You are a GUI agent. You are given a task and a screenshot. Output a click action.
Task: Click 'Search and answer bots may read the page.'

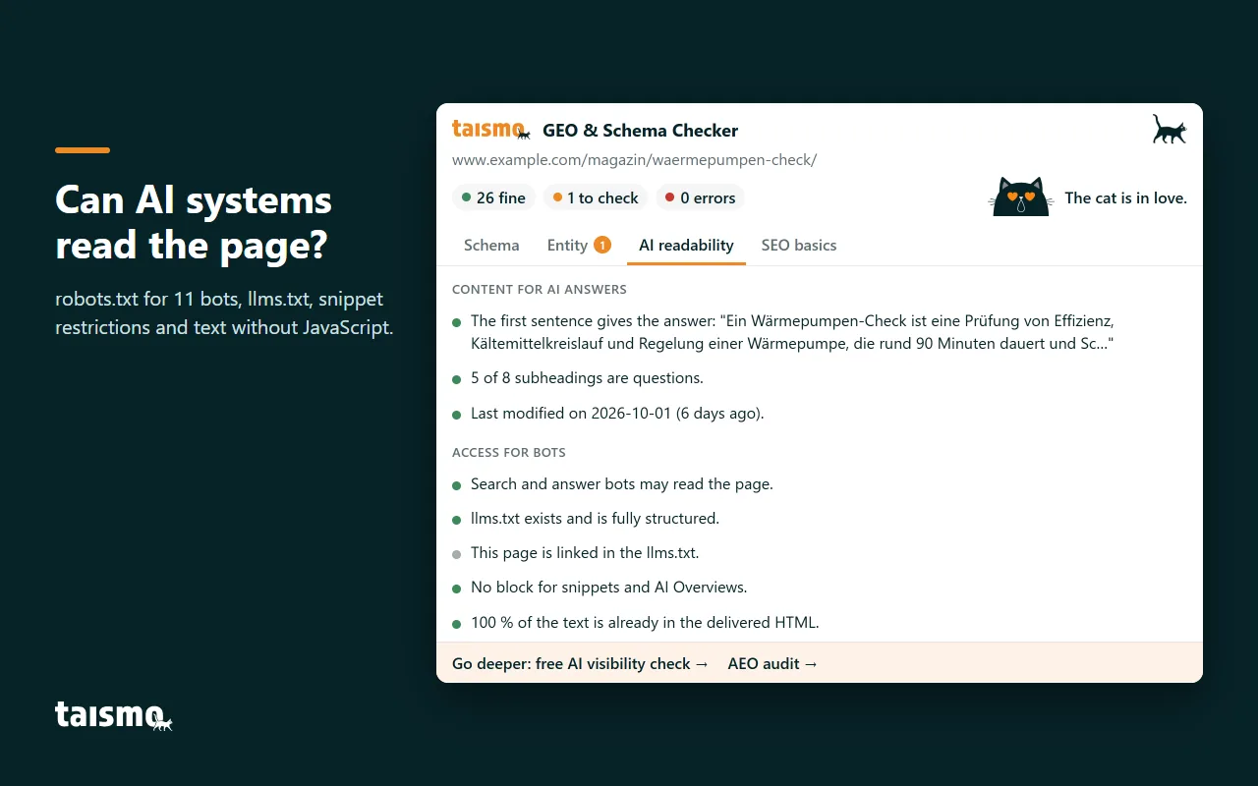tap(622, 483)
